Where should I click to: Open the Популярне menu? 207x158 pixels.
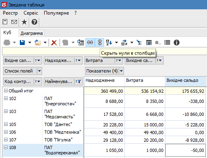56,13
